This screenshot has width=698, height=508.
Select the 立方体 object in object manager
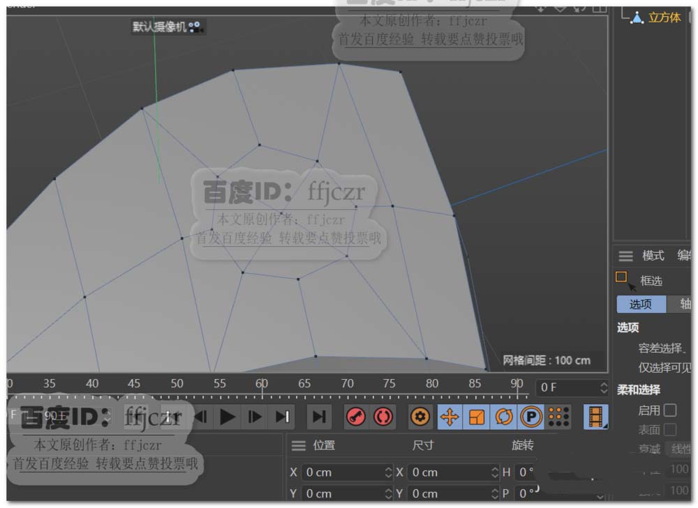664,17
